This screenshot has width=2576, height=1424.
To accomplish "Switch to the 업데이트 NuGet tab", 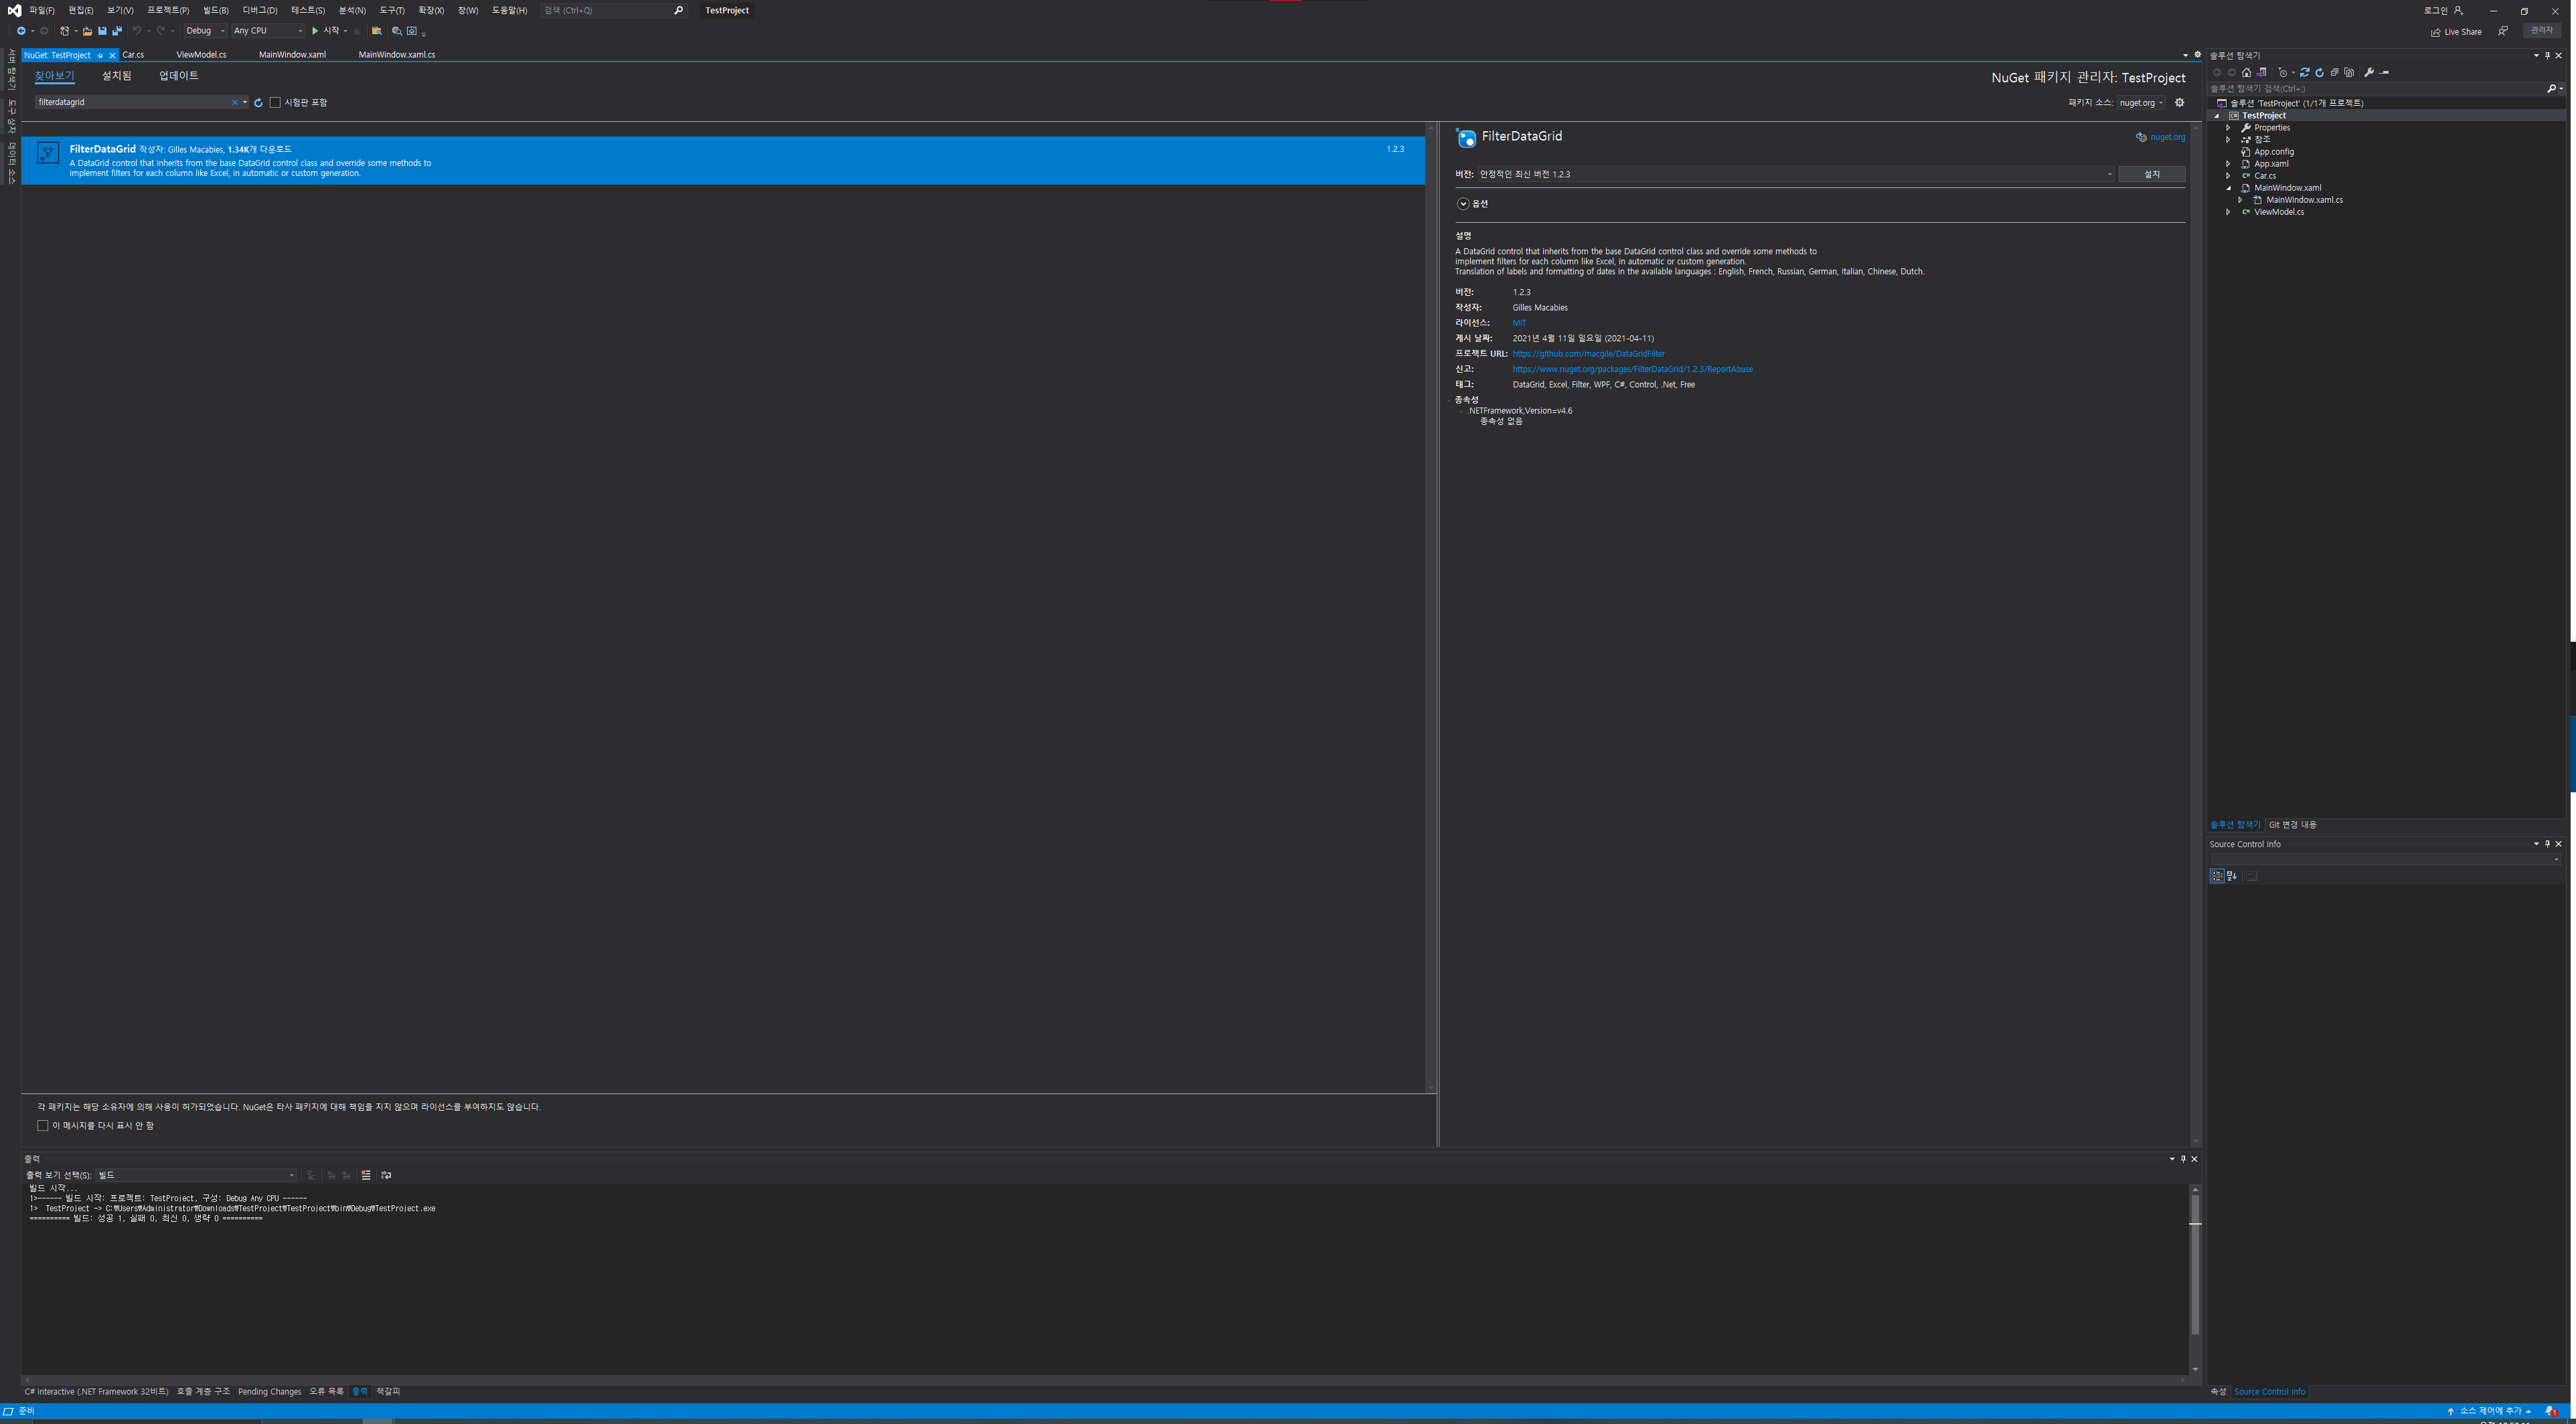I will tap(179, 76).
